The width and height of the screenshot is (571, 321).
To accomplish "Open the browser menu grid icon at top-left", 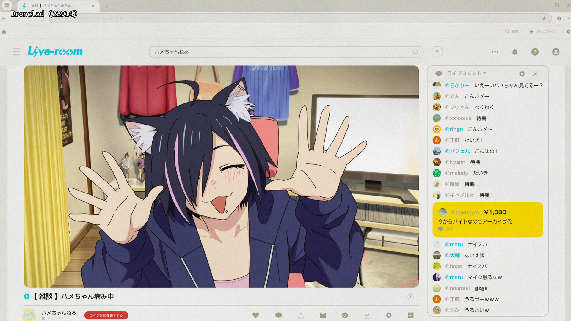I will [x=7, y=5].
